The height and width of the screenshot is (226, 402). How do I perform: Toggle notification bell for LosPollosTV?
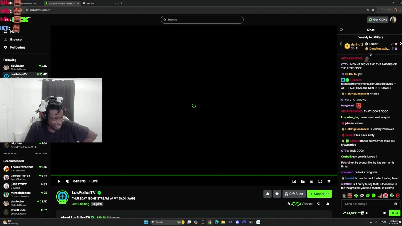click(268, 194)
